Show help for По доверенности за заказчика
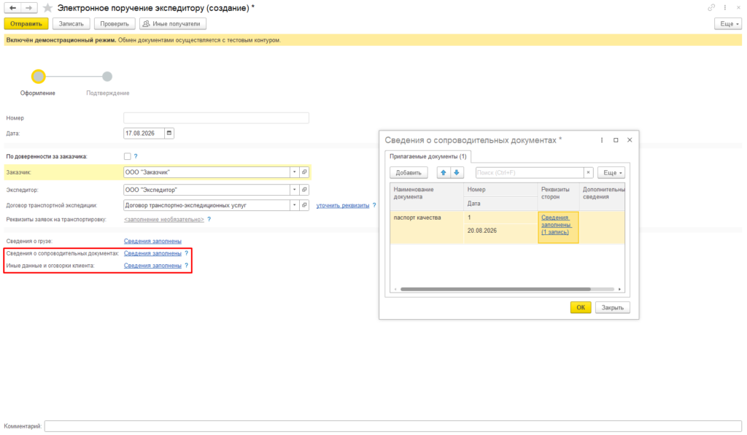The image size is (747, 435). pyautogui.click(x=136, y=156)
